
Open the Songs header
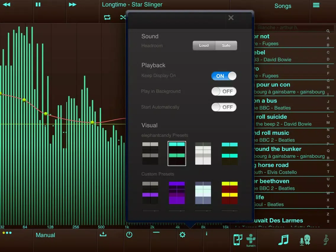283,6
